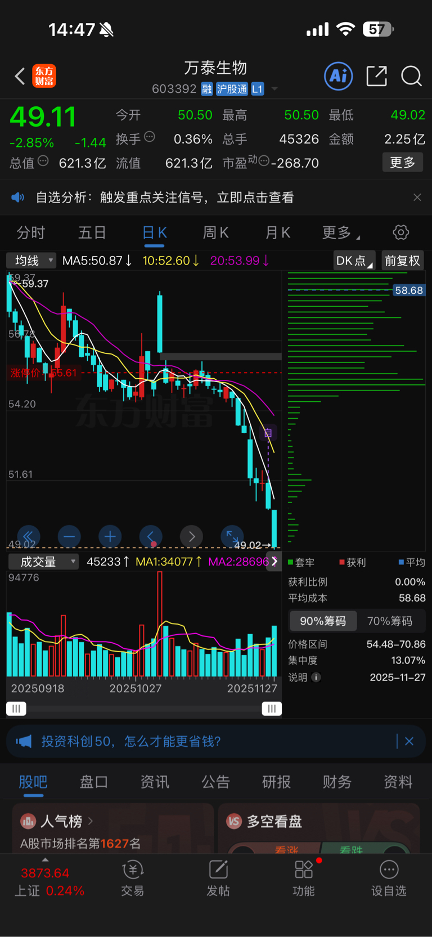The width and height of the screenshot is (432, 937).
Task: Jump chart to earliest with double-left arrow
Action: point(28,536)
